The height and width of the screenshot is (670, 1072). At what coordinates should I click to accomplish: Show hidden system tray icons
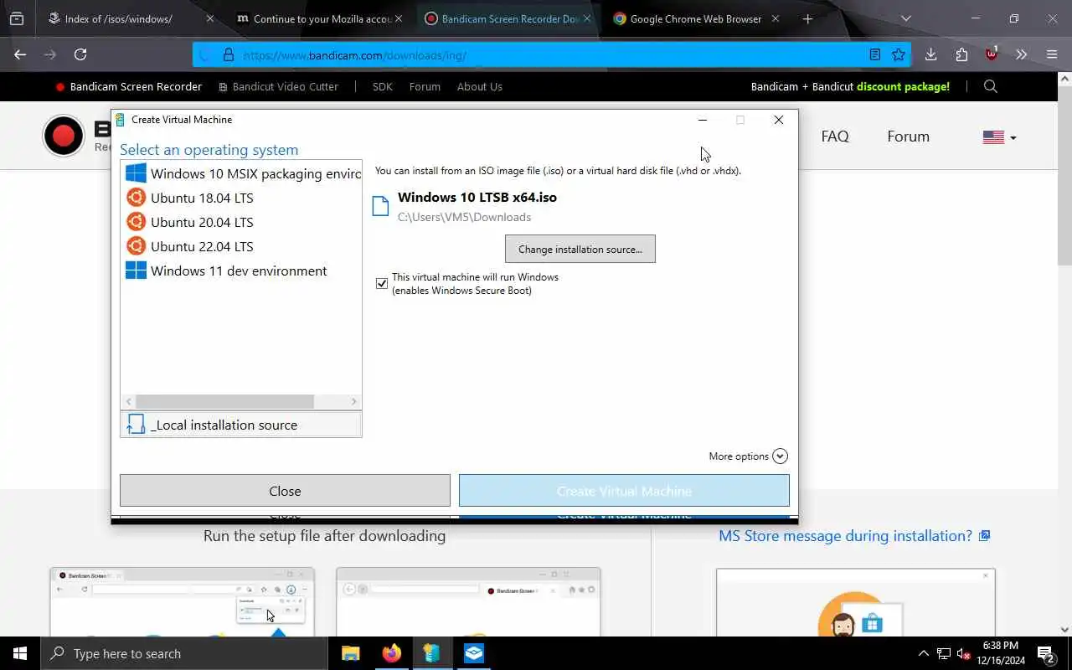[924, 653]
